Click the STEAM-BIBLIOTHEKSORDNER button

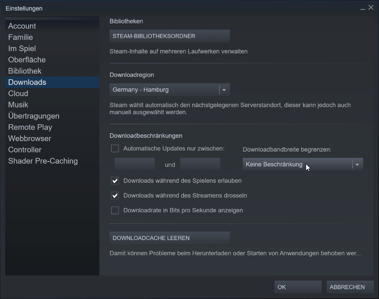point(170,36)
